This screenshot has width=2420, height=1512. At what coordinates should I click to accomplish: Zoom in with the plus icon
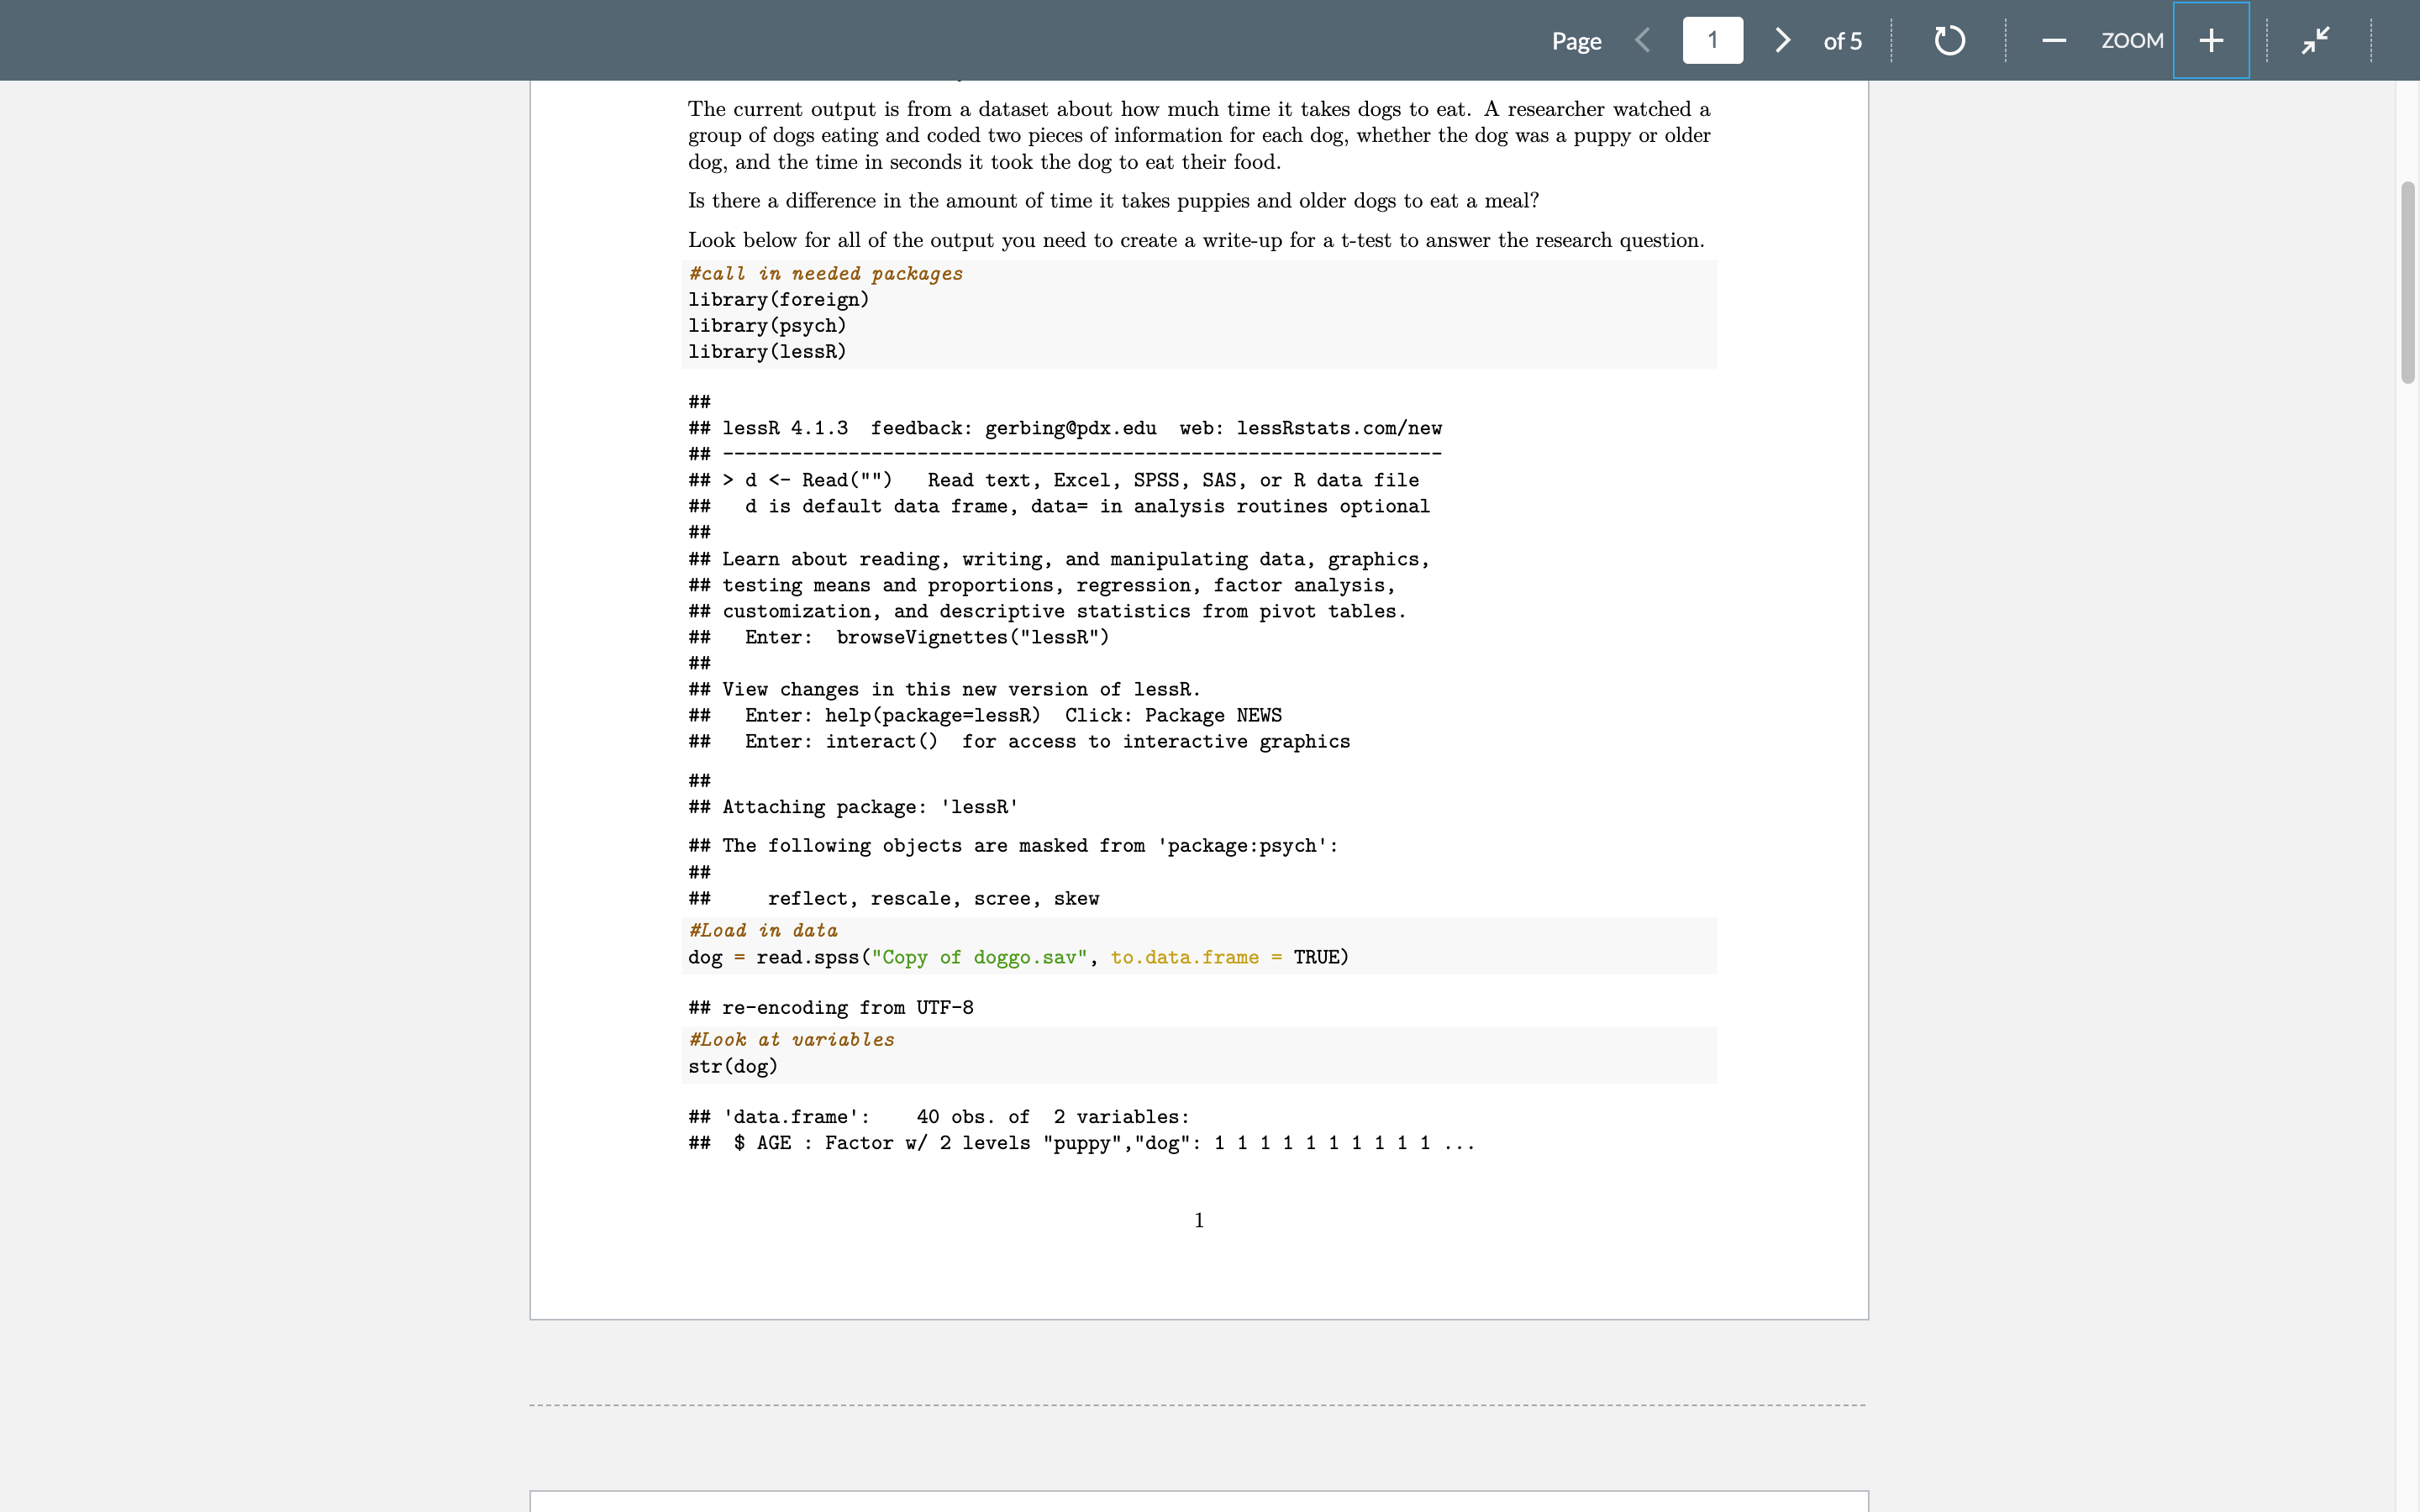[x=2211, y=40]
